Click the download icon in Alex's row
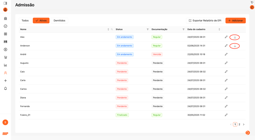Screen dimensions: 255x140 235,37
